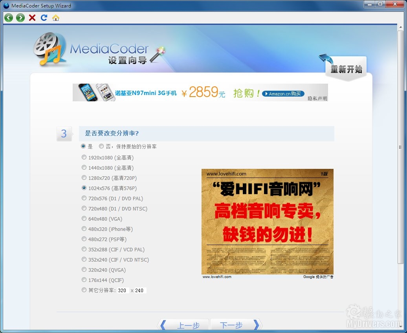This screenshot has width=407, height=333.
Task: Click the blue Refresh icon
Action: click(x=44, y=18)
